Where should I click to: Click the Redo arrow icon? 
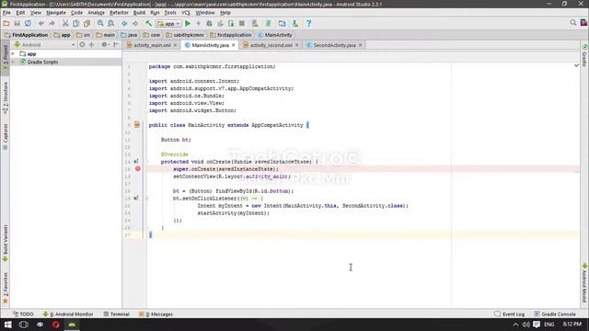(x=52, y=23)
